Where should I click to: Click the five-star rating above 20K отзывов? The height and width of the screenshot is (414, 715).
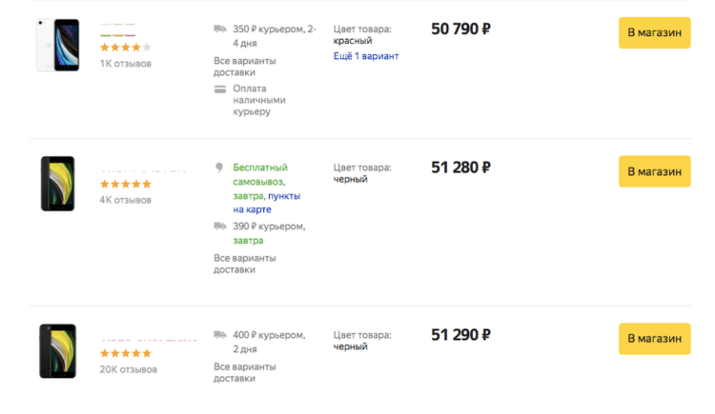[x=126, y=353]
